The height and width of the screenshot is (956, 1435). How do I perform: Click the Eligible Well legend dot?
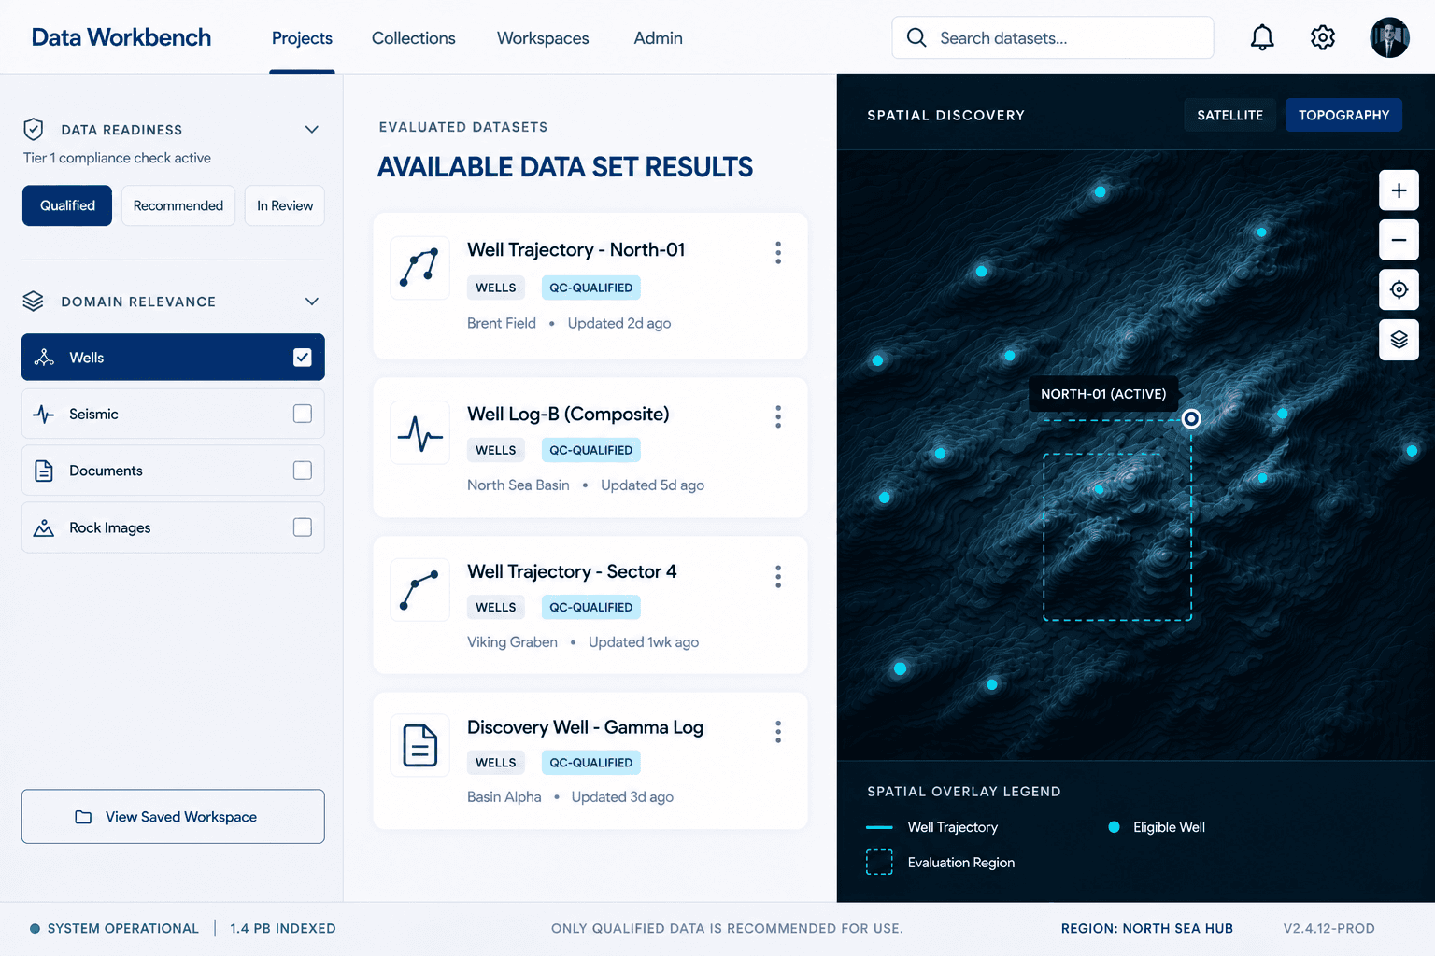pos(1114,827)
